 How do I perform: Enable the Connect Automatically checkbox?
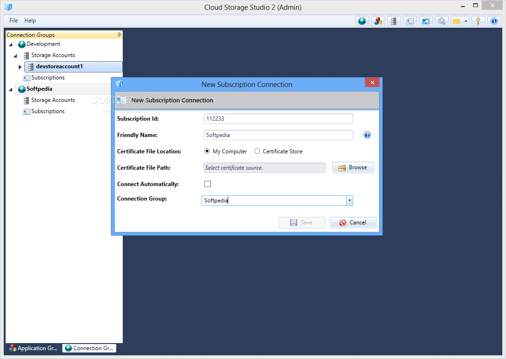(x=208, y=184)
